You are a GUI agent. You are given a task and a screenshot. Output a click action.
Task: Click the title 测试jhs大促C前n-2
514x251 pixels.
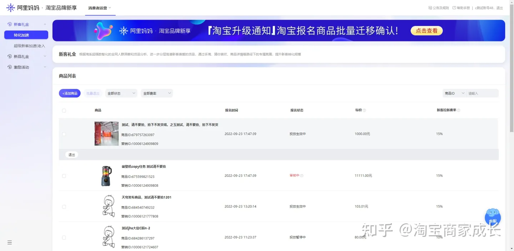click(x=136, y=228)
